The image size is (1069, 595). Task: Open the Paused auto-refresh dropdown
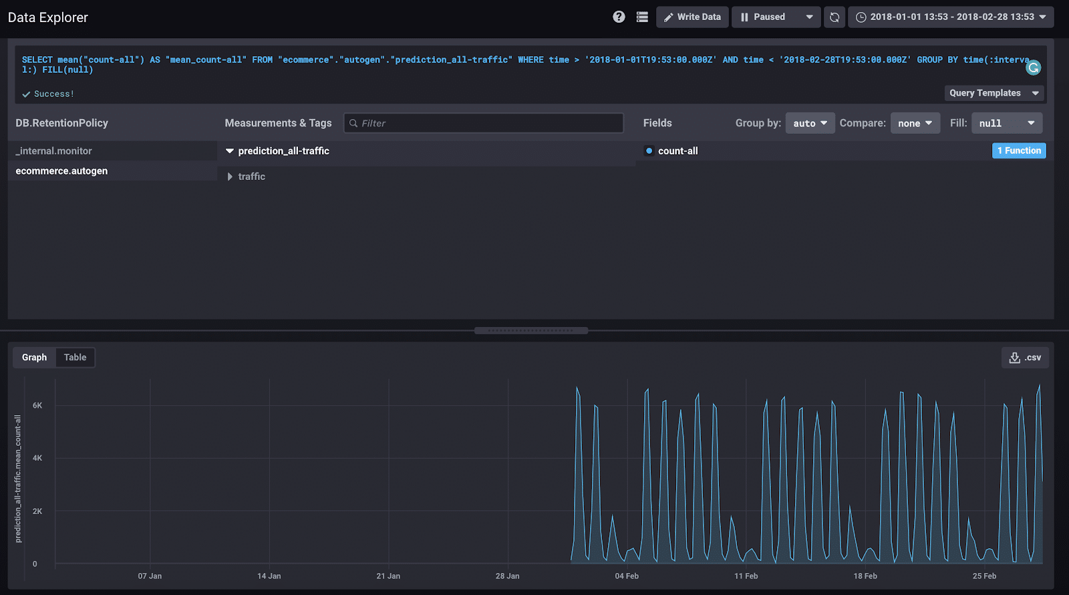(x=776, y=17)
